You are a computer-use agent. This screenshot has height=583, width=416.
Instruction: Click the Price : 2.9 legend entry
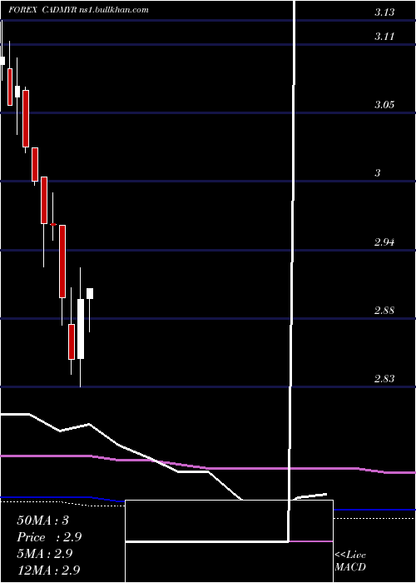click(x=49, y=537)
